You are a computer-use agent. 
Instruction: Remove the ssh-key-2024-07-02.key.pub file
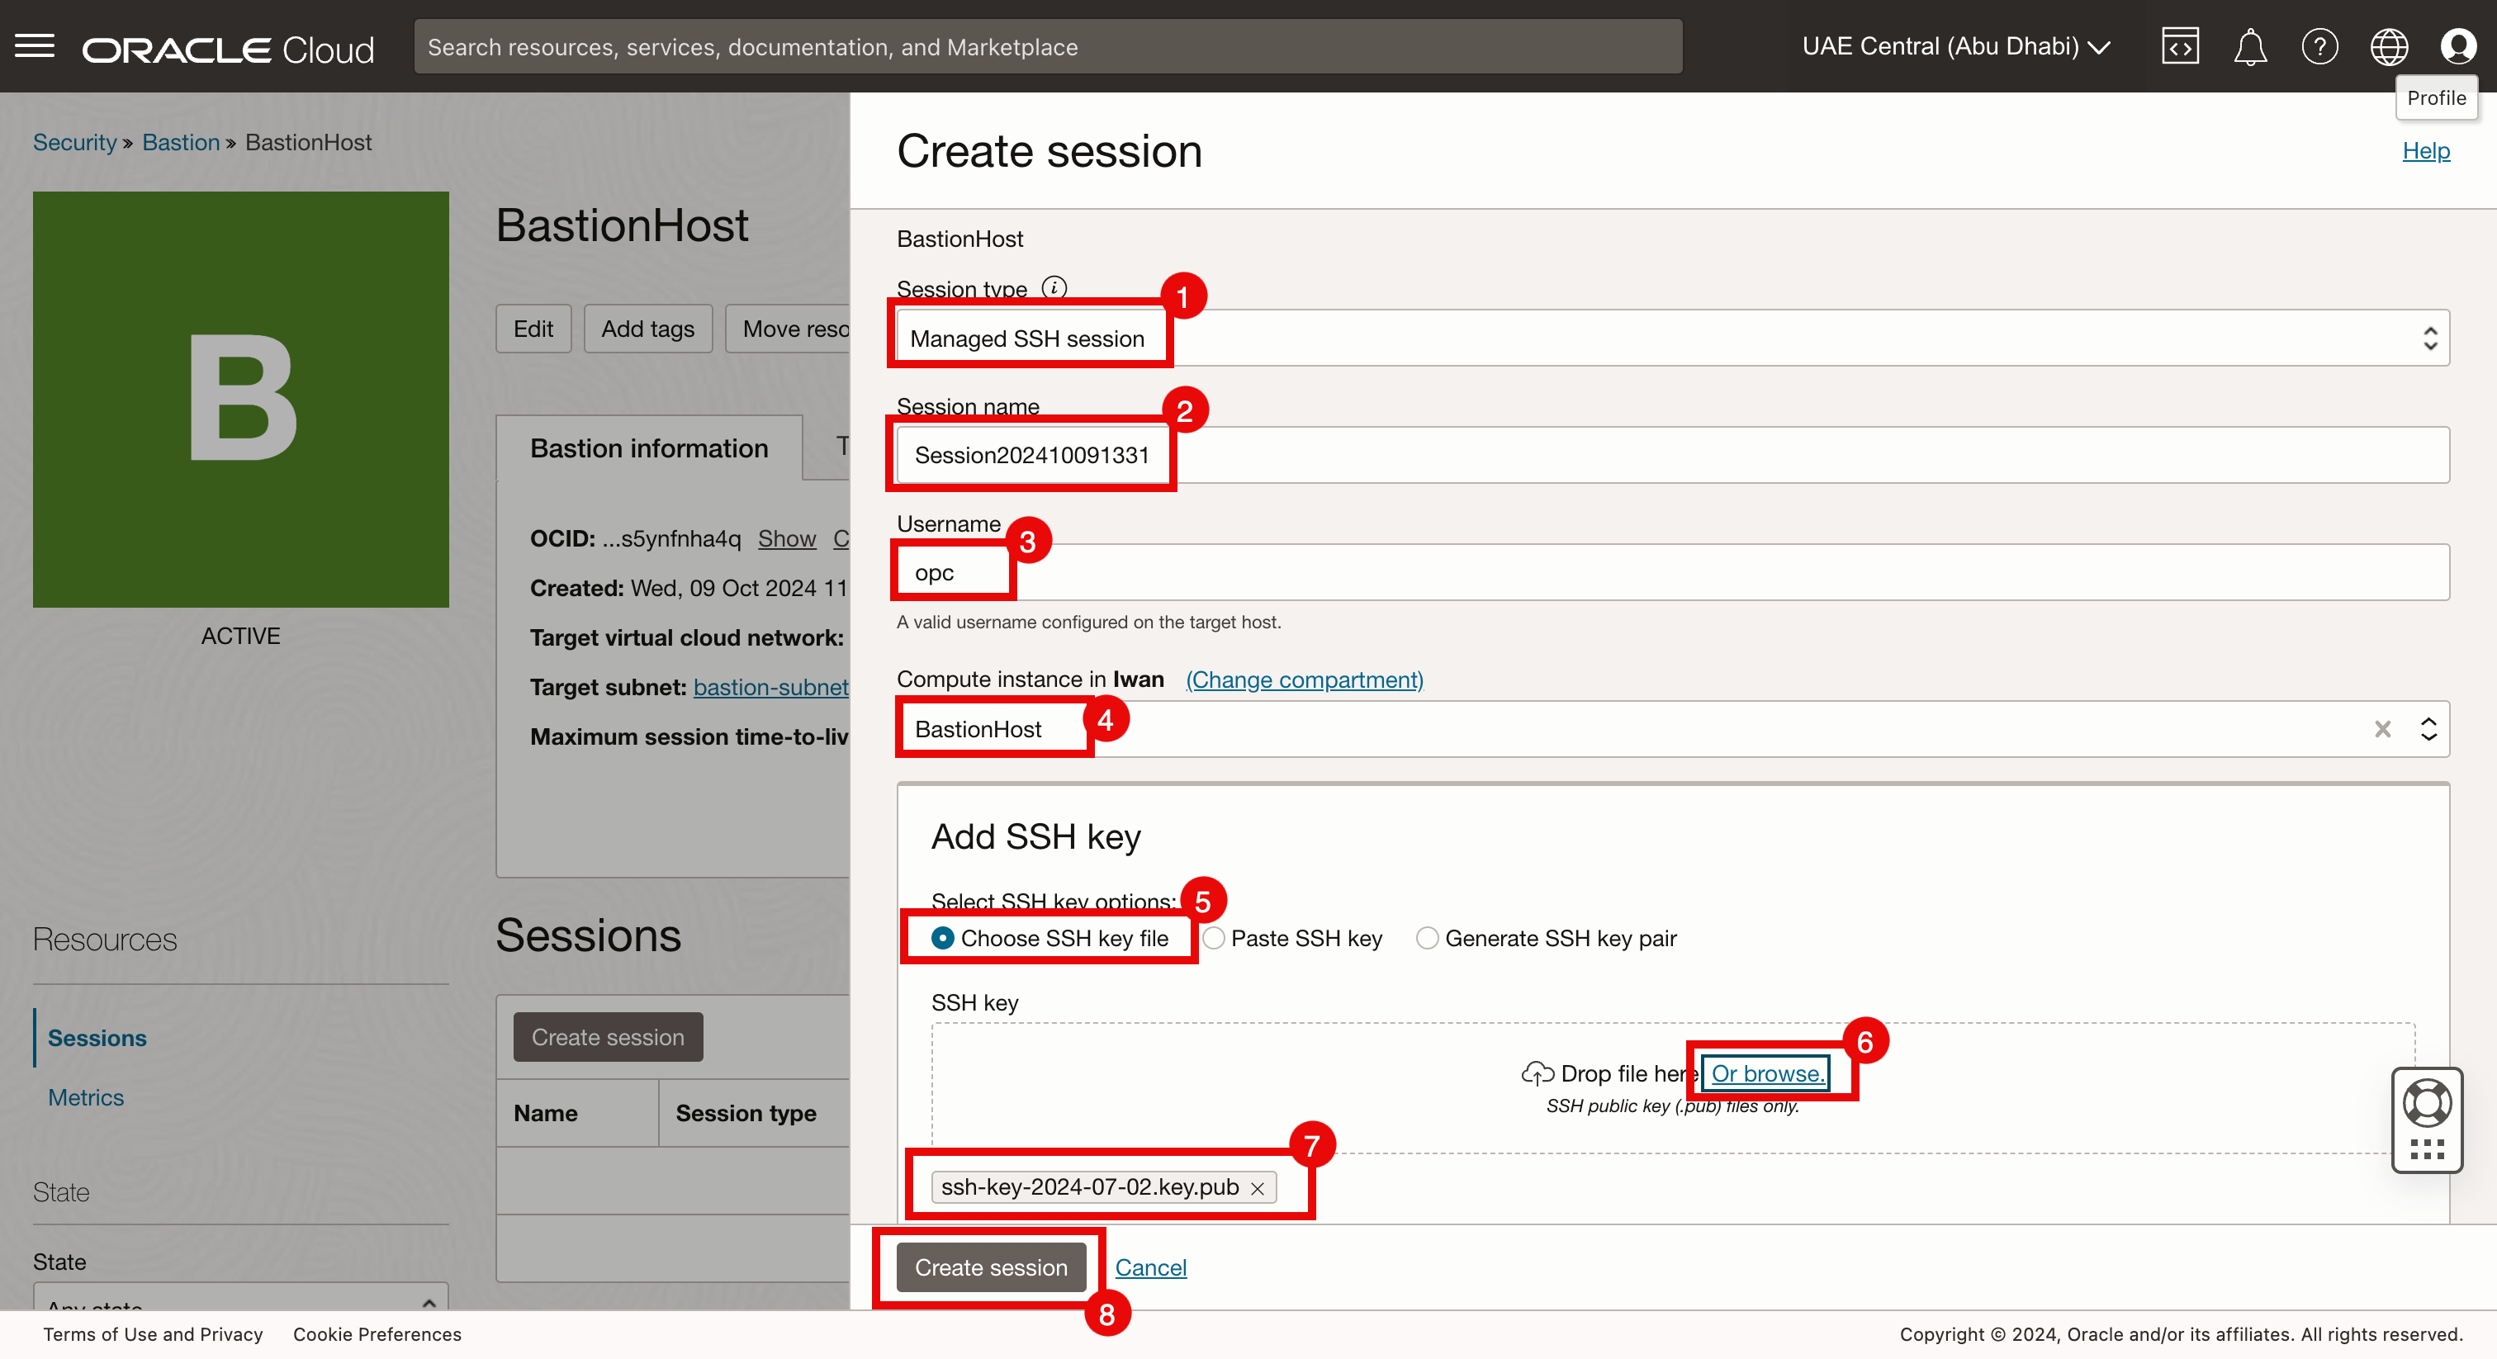[x=1258, y=1188]
